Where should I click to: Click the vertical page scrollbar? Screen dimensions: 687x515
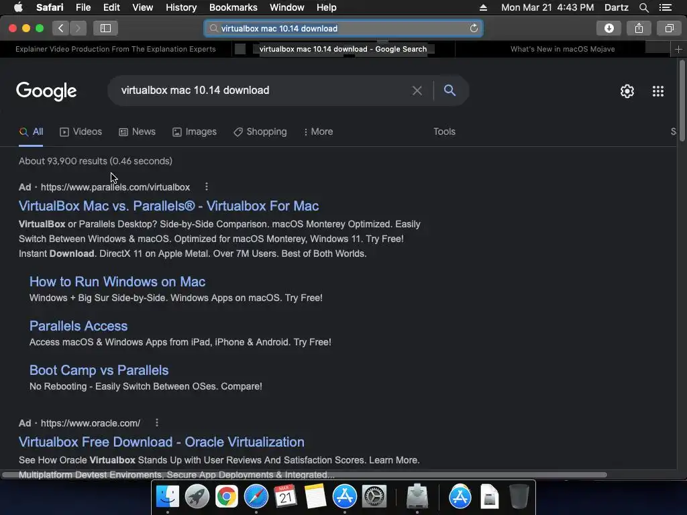point(682,101)
